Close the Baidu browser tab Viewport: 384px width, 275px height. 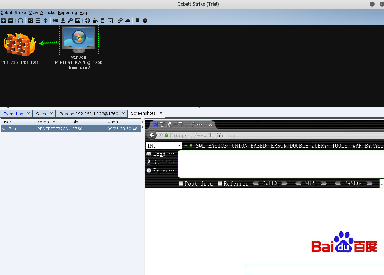click(x=211, y=125)
